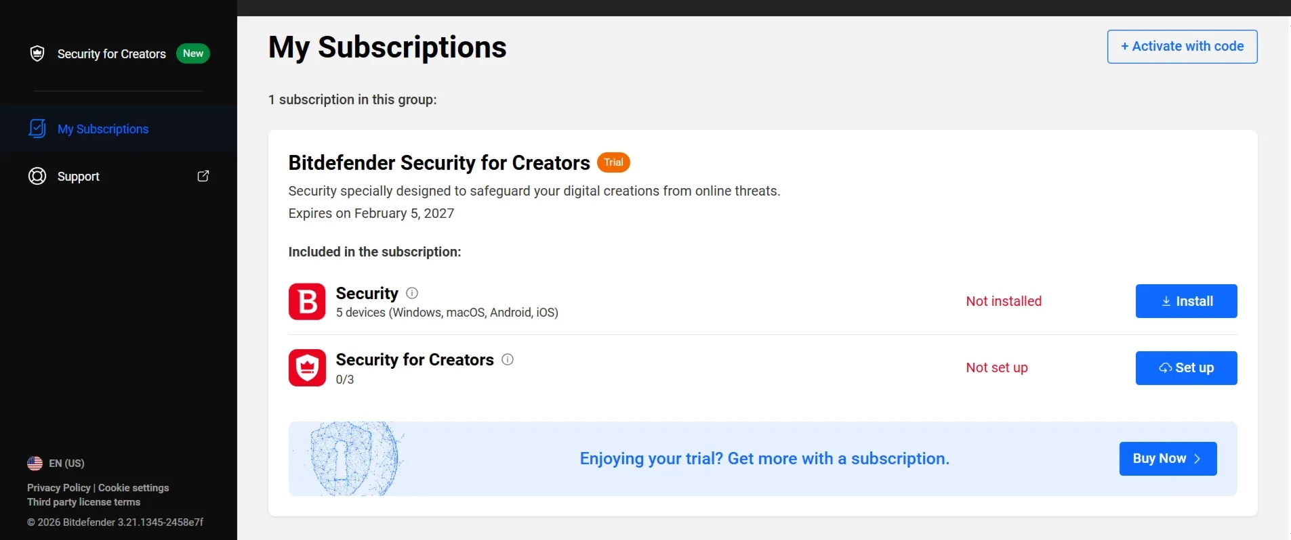Screen dimensions: 1291x540
Task: Click the orange Trial badge
Action: (613, 162)
